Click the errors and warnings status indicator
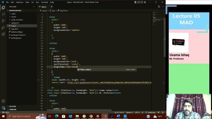 6,112
